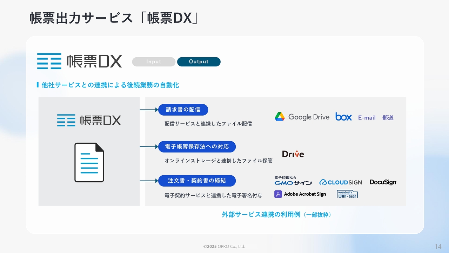This screenshot has height=253, width=449.
Task: Click the E-mail text label
Action: point(367,118)
